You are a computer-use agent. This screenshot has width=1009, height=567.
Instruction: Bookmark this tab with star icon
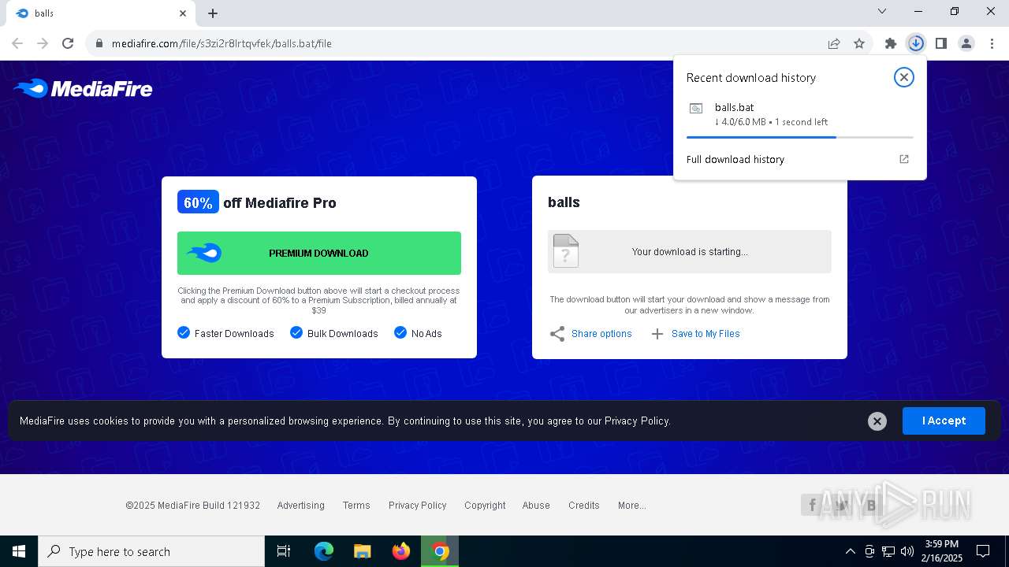(x=859, y=43)
